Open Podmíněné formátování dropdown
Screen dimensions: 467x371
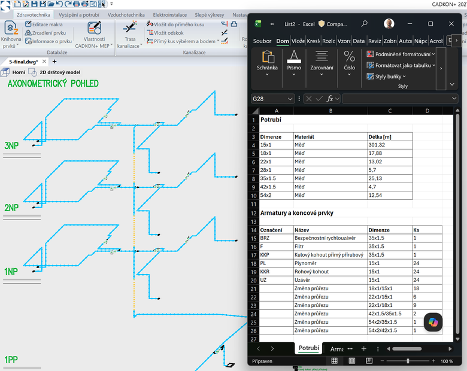tap(401, 54)
